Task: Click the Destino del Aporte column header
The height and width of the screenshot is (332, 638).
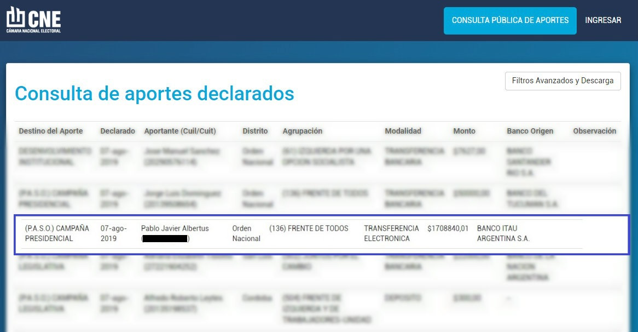Action: tap(51, 131)
